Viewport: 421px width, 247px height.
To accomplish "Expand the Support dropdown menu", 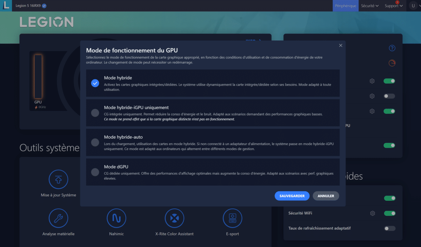I will 394,6.
